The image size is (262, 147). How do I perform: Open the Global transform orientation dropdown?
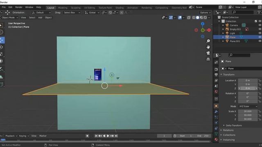(92, 13)
